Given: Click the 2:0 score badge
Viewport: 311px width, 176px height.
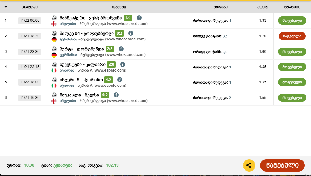Looking at the screenshot, I should click(111, 64).
